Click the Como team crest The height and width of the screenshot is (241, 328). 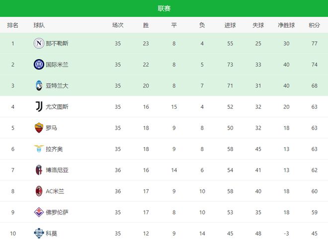(39, 233)
